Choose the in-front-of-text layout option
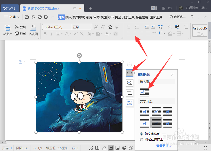 [x=168, y=123]
